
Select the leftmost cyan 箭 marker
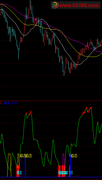(x=18, y=173)
